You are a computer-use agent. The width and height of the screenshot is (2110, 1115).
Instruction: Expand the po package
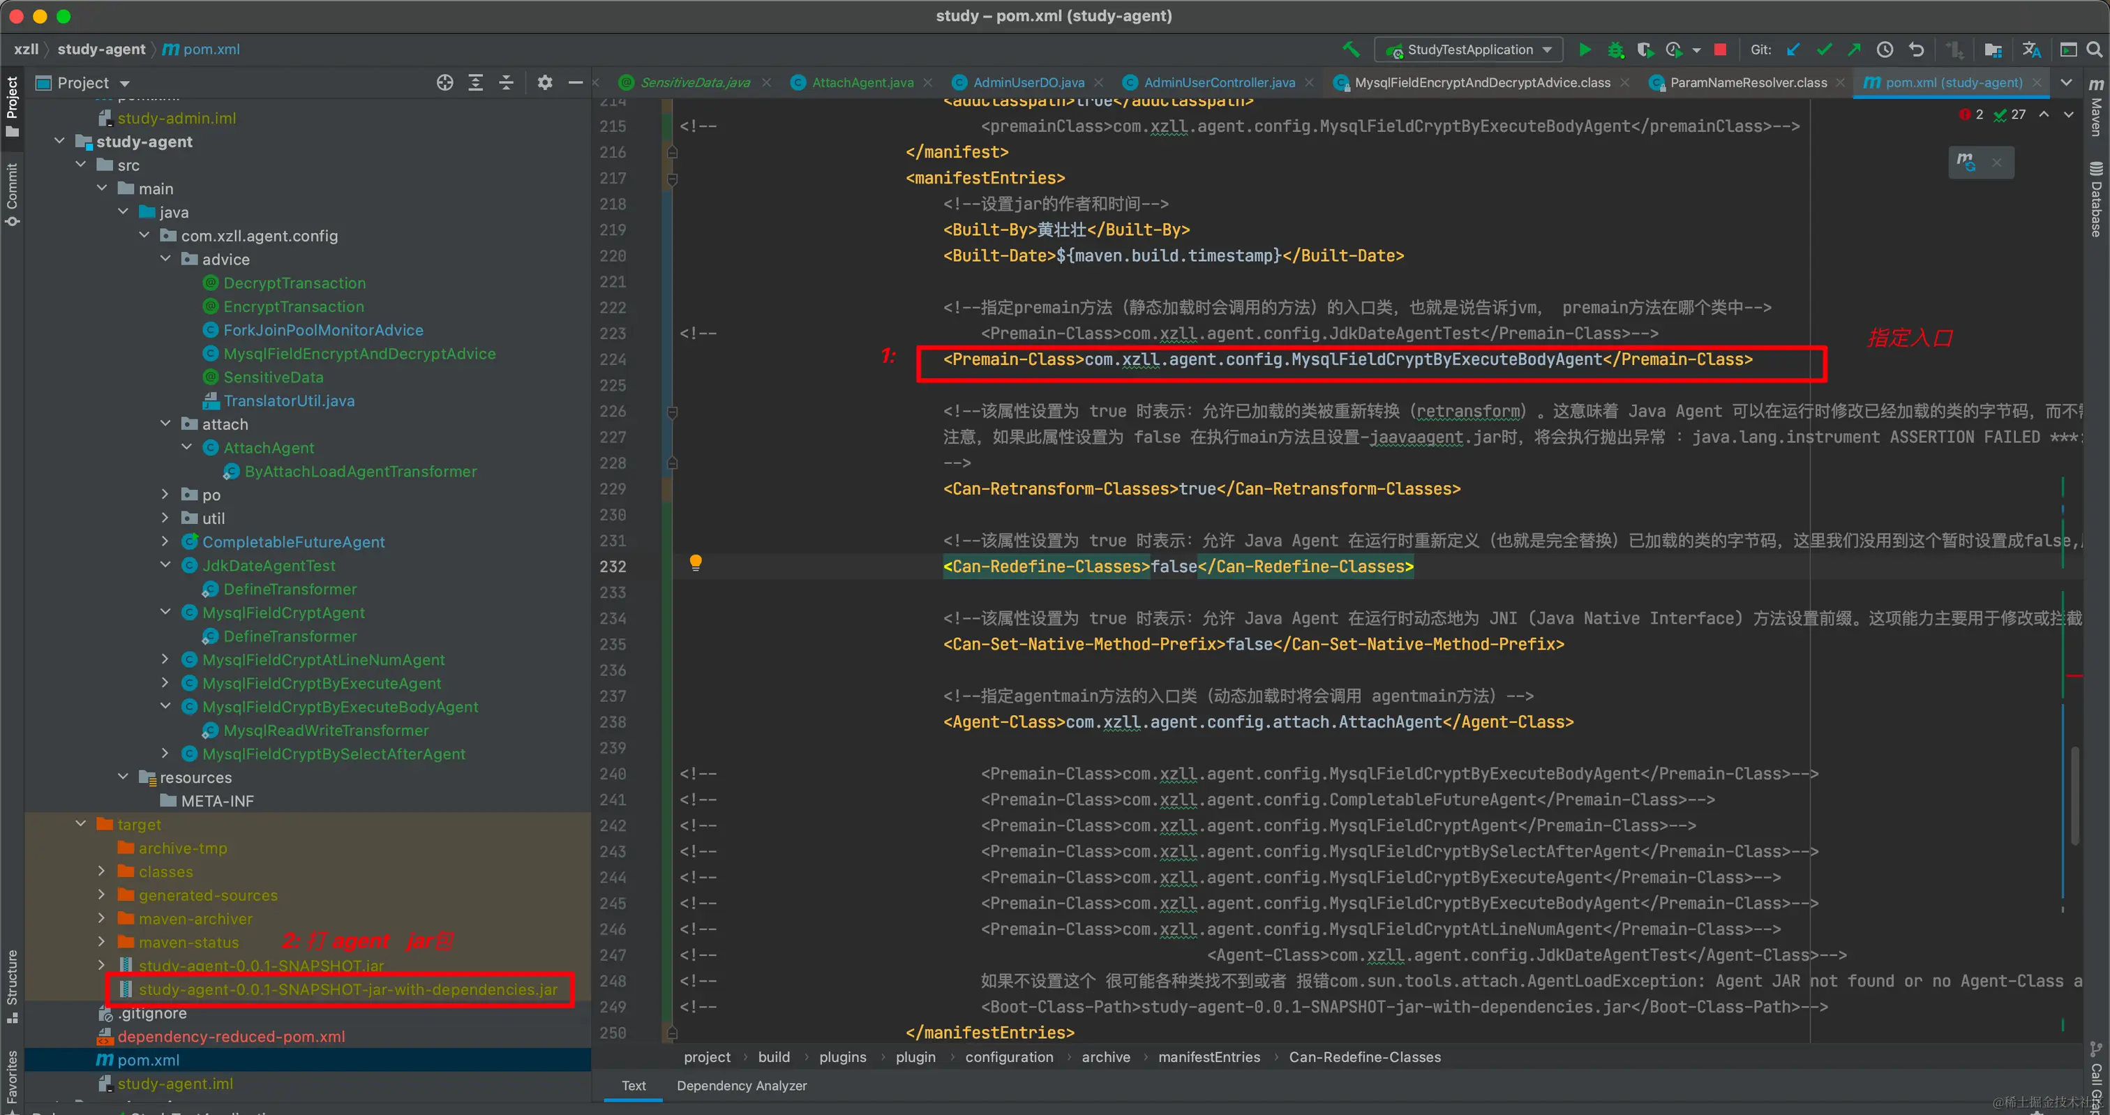tap(165, 494)
